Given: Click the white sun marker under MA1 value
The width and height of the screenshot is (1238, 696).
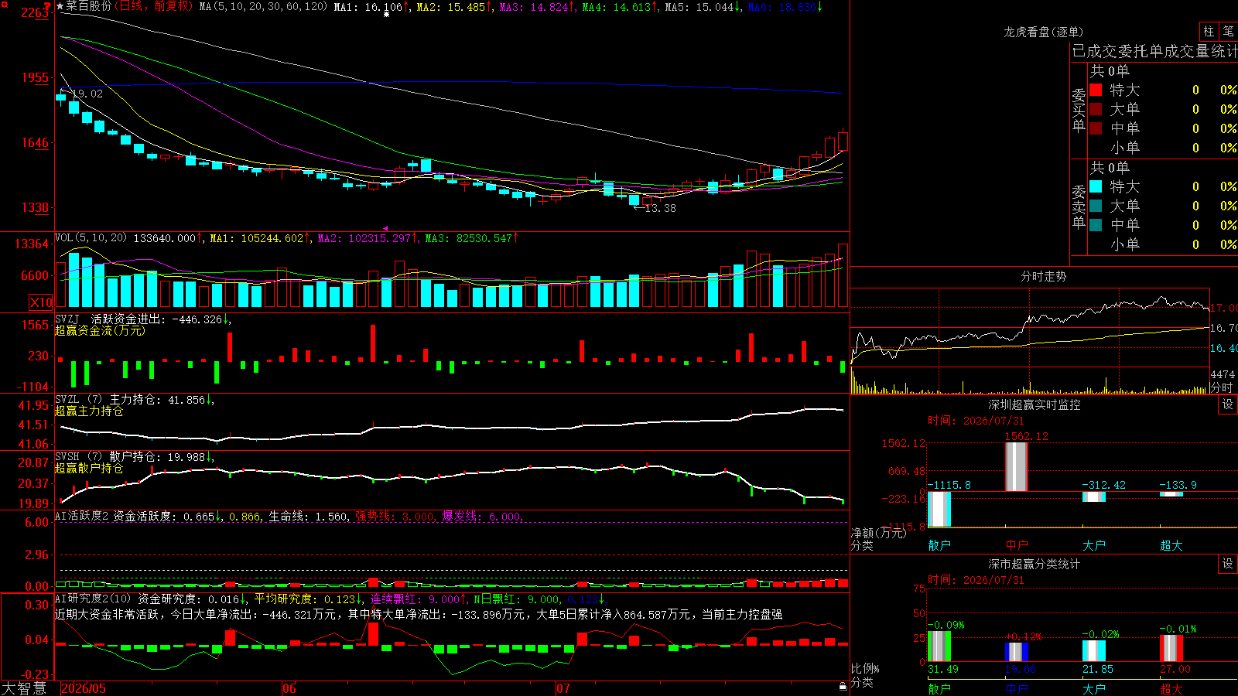Looking at the screenshot, I should point(387,15).
